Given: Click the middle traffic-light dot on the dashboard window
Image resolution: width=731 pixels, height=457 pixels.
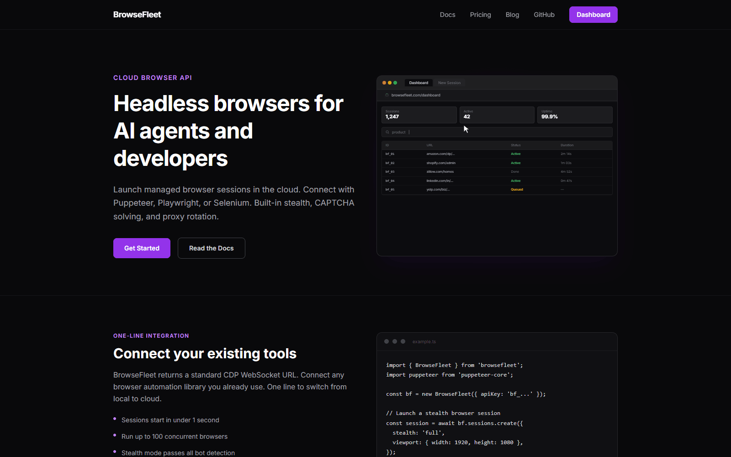Looking at the screenshot, I should (x=389, y=83).
